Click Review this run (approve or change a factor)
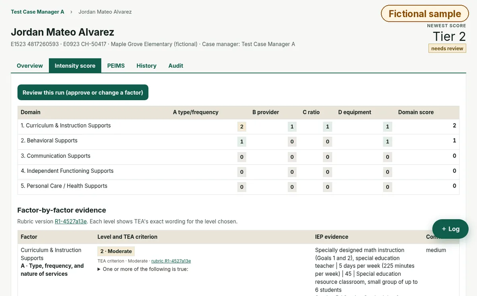Viewport: 477px width, 296px height. pos(83,93)
